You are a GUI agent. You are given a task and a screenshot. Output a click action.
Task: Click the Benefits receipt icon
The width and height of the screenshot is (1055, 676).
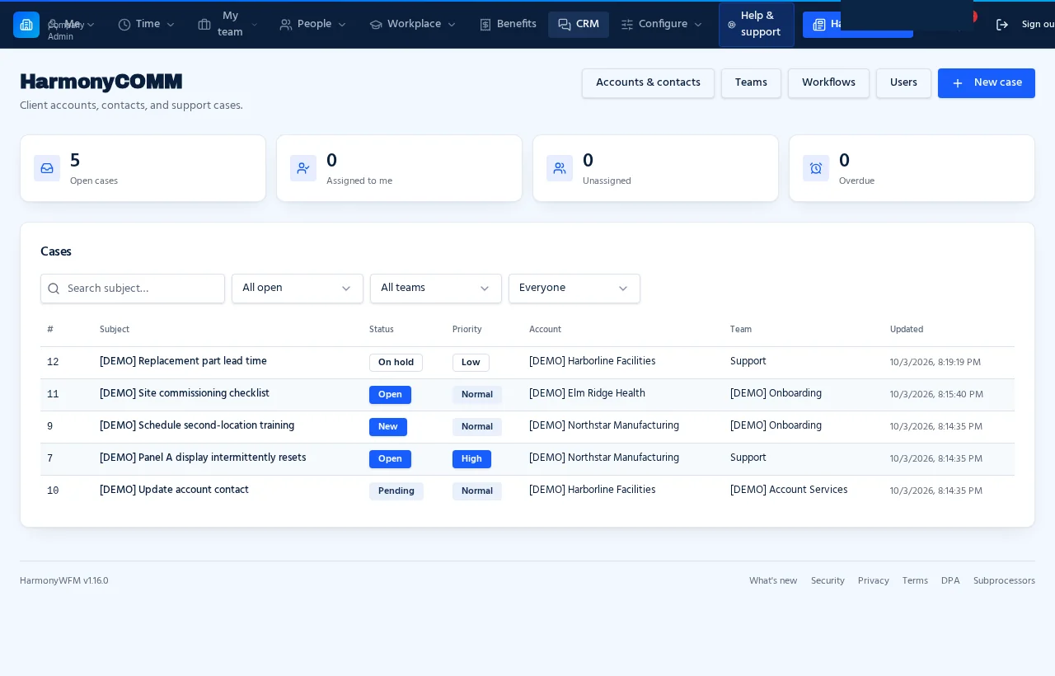point(485,25)
